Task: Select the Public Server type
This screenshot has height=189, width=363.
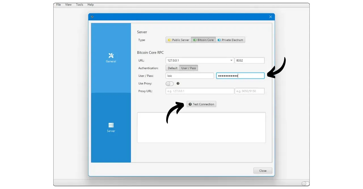Action: click(x=178, y=40)
